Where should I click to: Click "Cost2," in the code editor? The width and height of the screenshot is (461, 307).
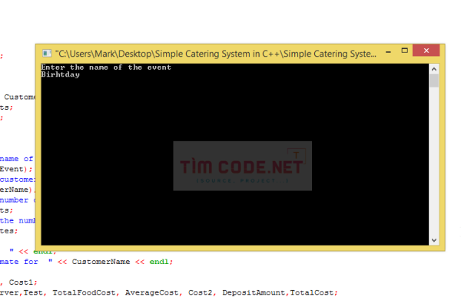click(201, 292)
